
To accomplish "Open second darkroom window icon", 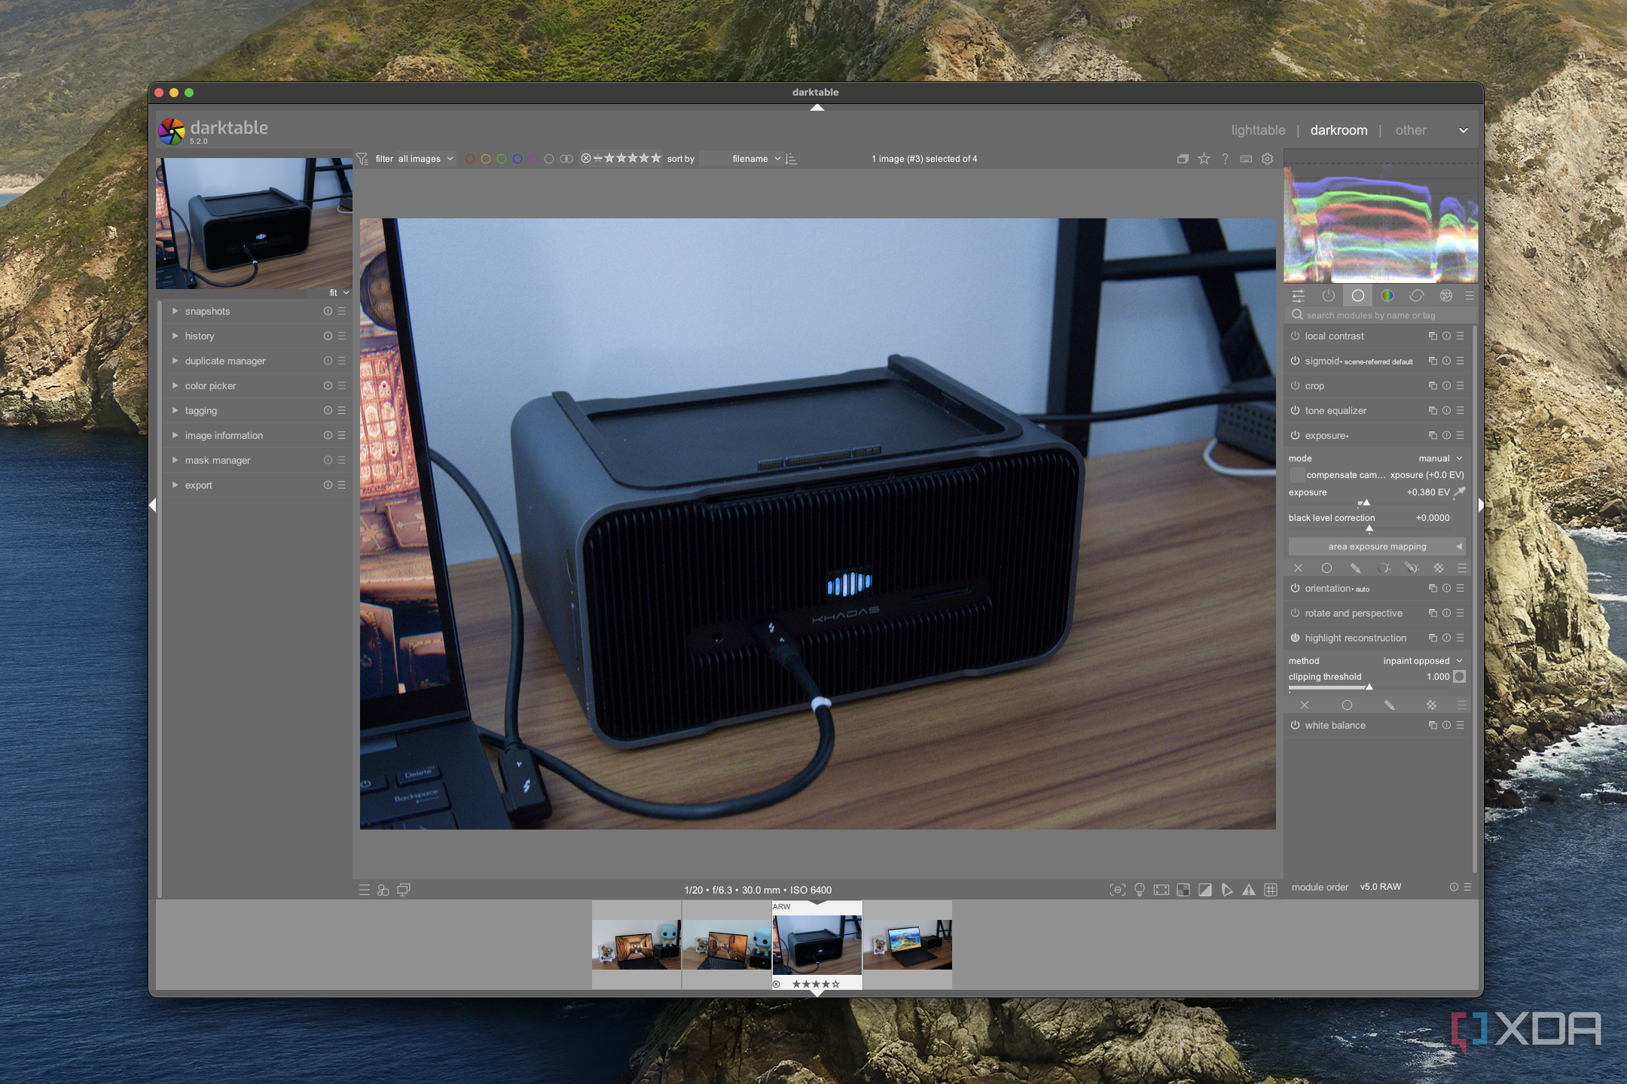I will 404,890.
